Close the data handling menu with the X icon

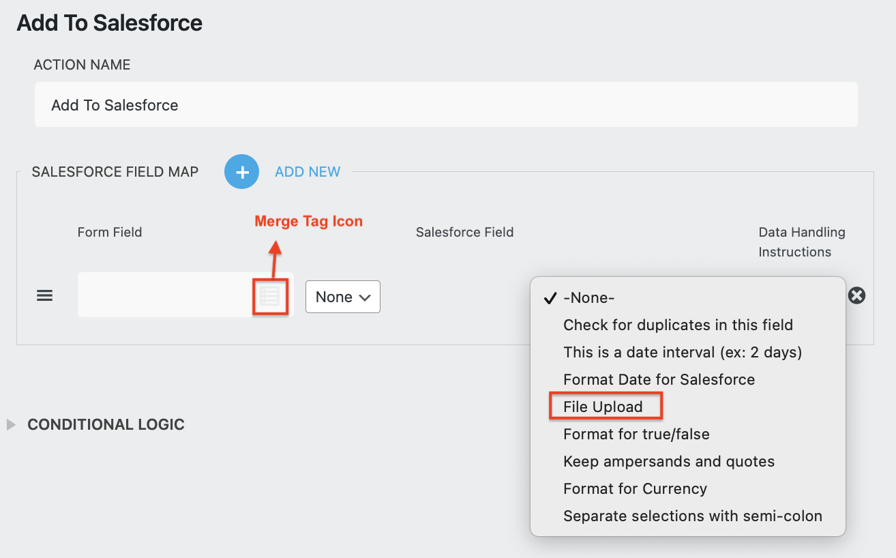pyautogui.click(x=856, y=295)
